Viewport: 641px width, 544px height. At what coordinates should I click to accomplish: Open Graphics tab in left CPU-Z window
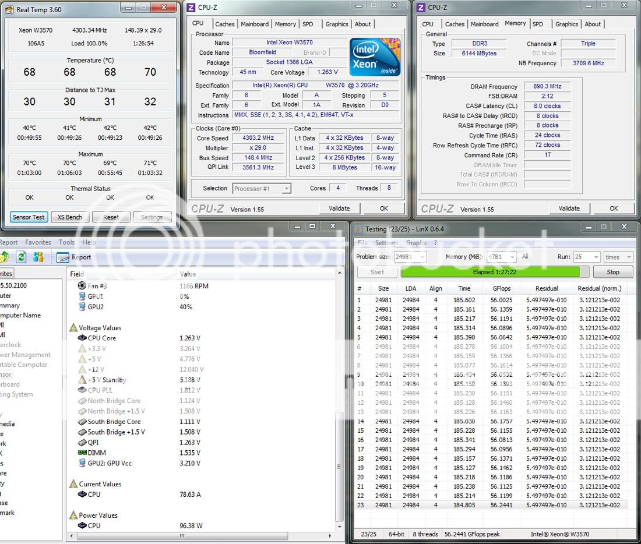point(336,24)
